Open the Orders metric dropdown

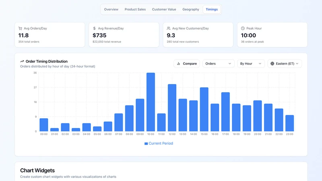218,64
